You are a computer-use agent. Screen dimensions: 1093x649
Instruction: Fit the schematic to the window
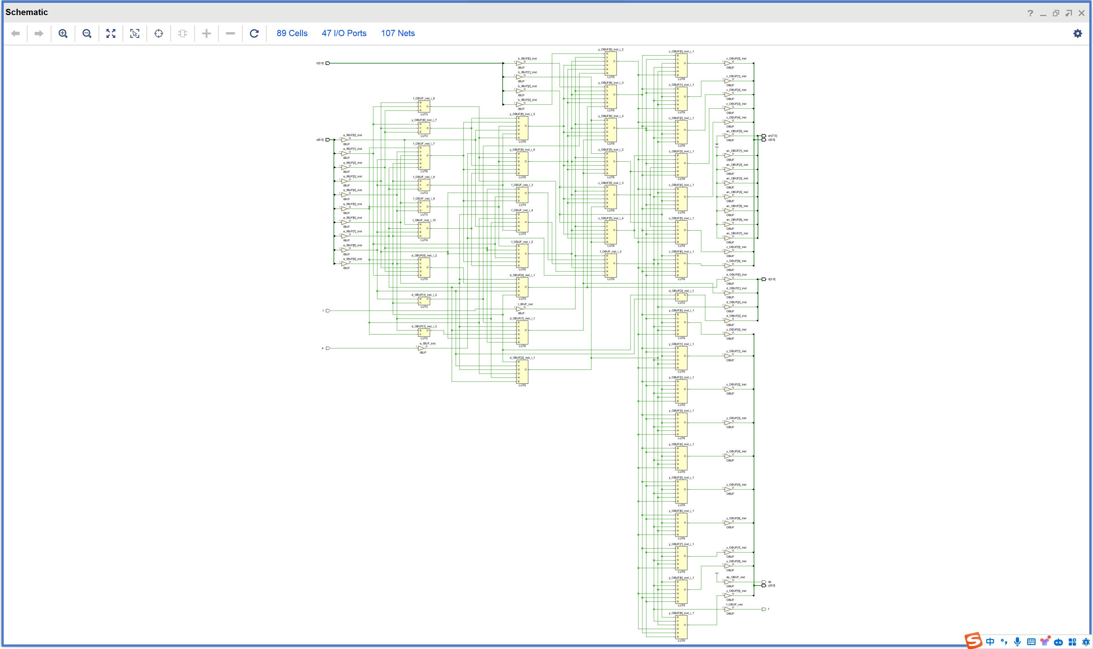[x=111, y=33]
